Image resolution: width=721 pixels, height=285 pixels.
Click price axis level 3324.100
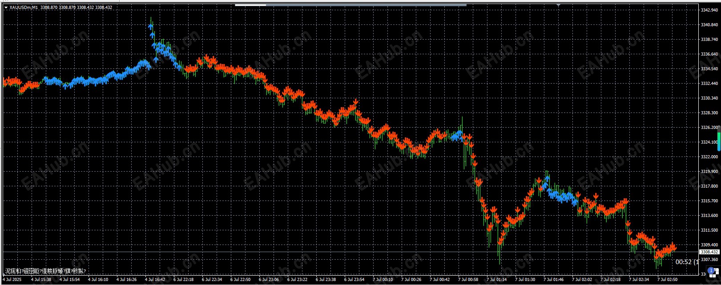click(x=708, y=142)
